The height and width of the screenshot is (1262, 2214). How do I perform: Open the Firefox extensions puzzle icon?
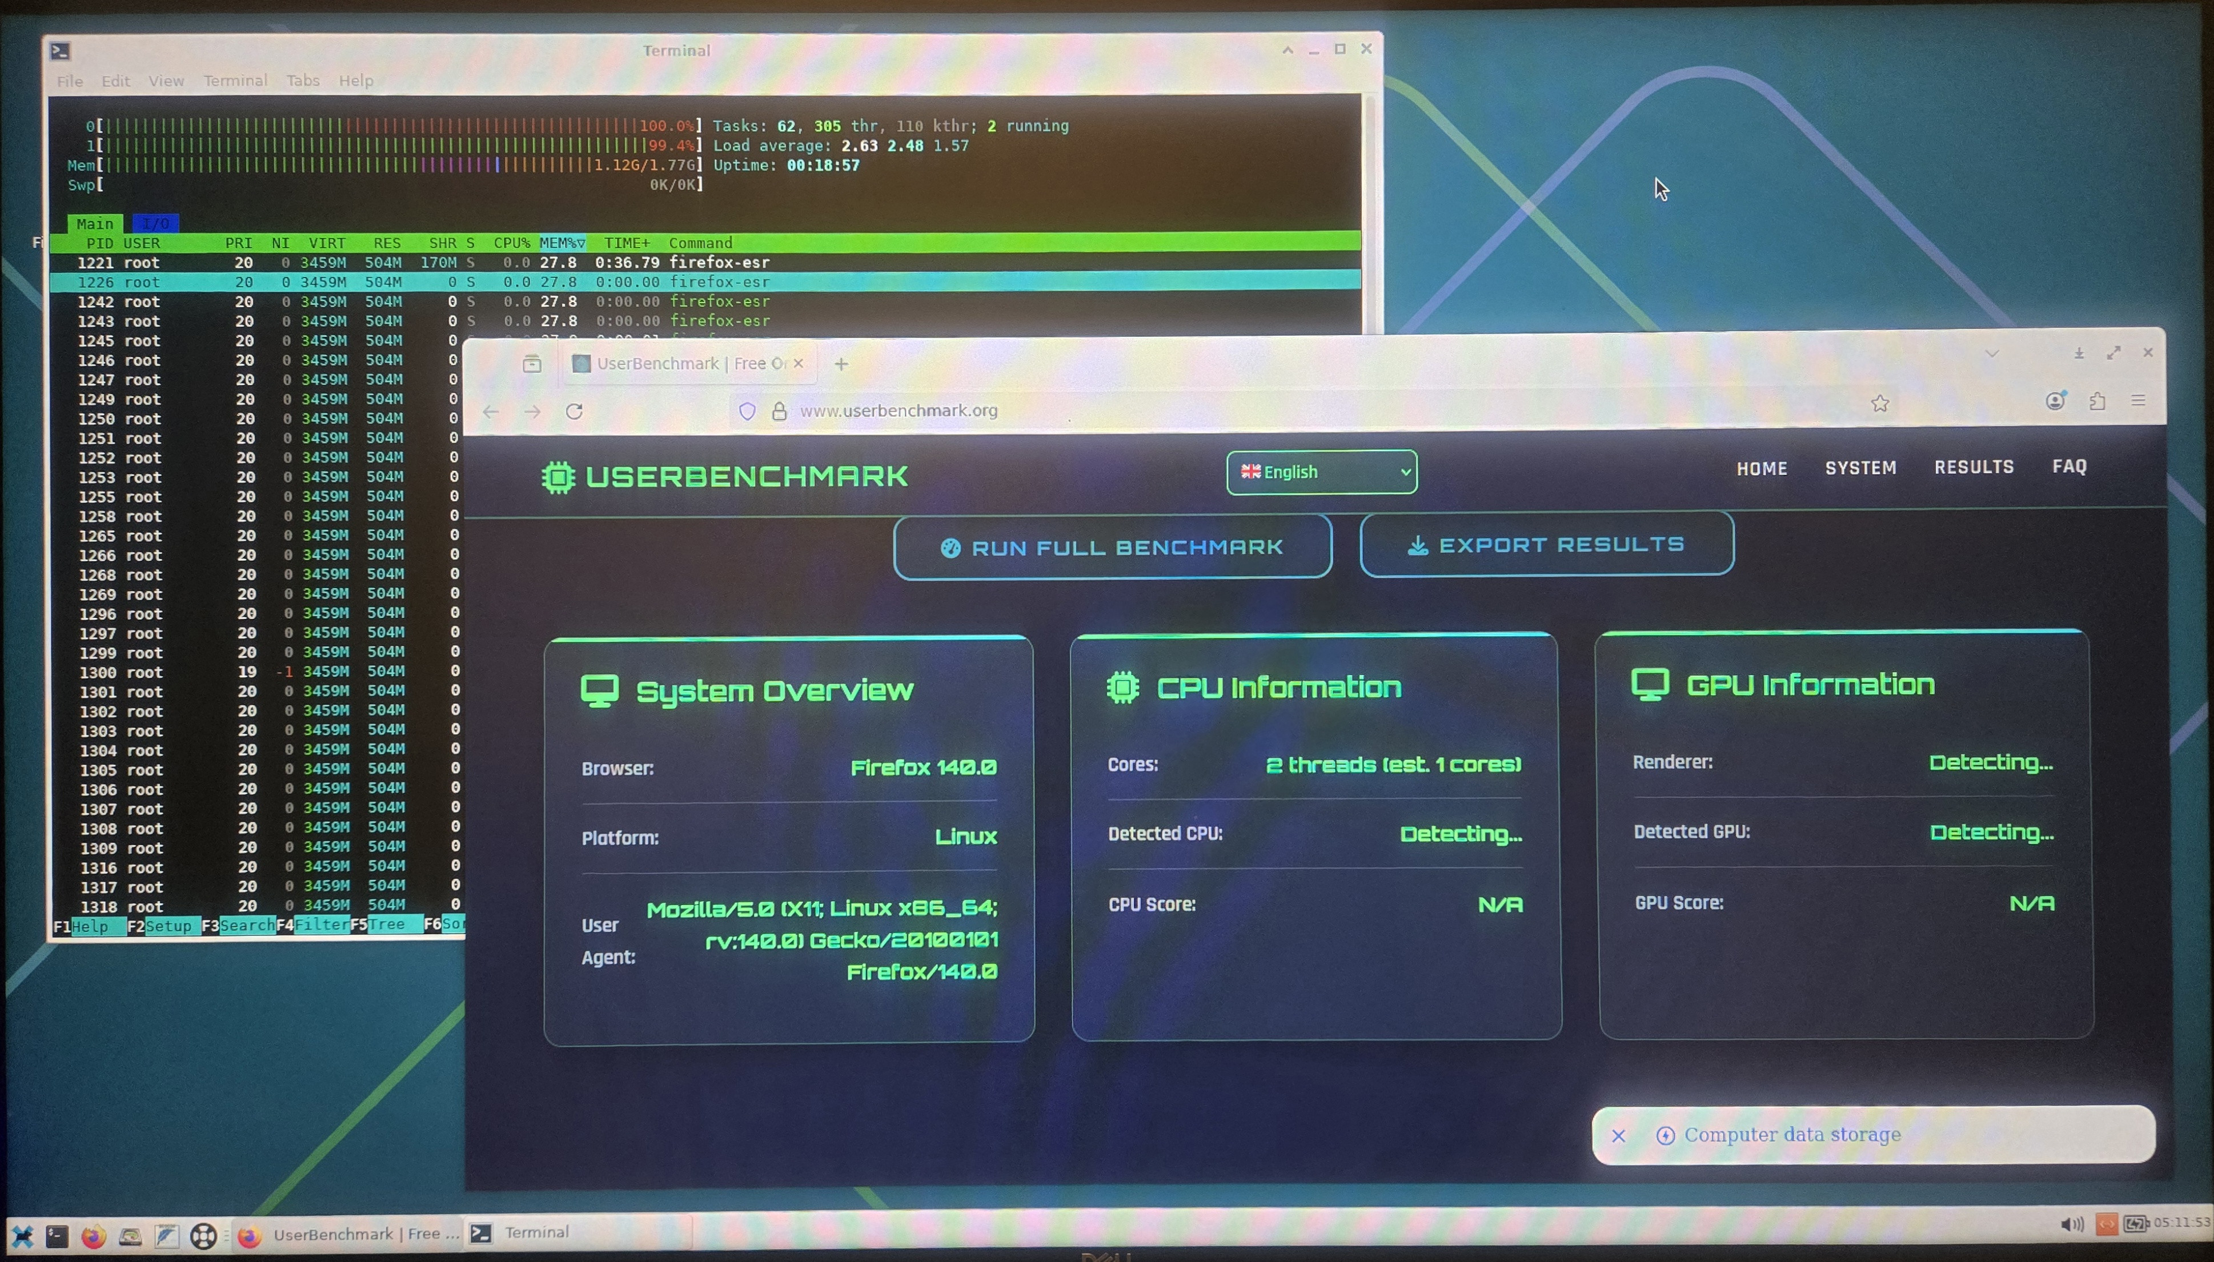pos(2097,401)
